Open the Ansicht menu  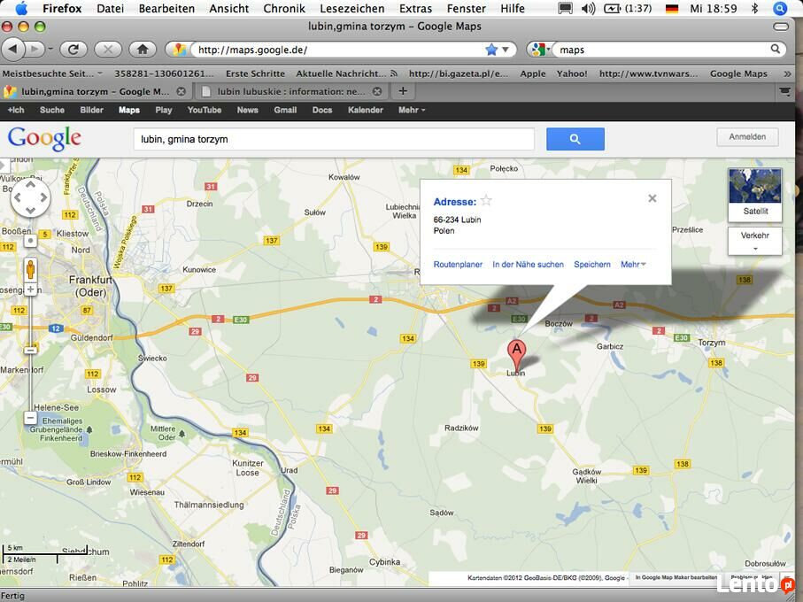point(229,9)
